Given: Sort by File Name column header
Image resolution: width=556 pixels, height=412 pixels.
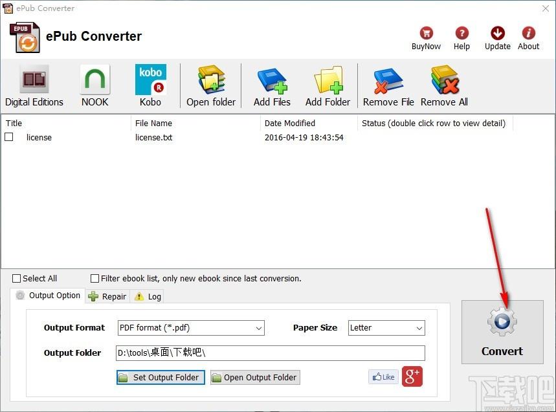Looking at the screenshot, I should coord(195,124).
